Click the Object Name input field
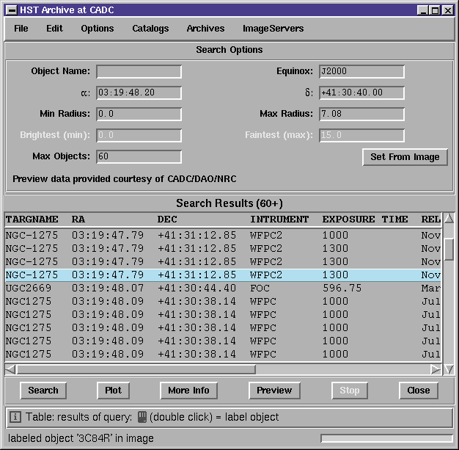459x450 pixels. click(x=139, y=71)
